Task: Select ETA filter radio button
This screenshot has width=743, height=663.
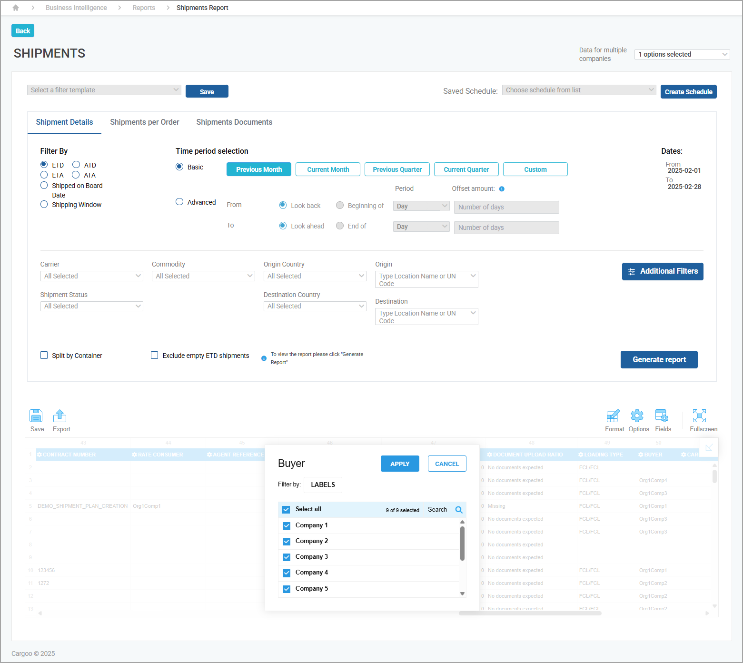Action: point(44,175)
